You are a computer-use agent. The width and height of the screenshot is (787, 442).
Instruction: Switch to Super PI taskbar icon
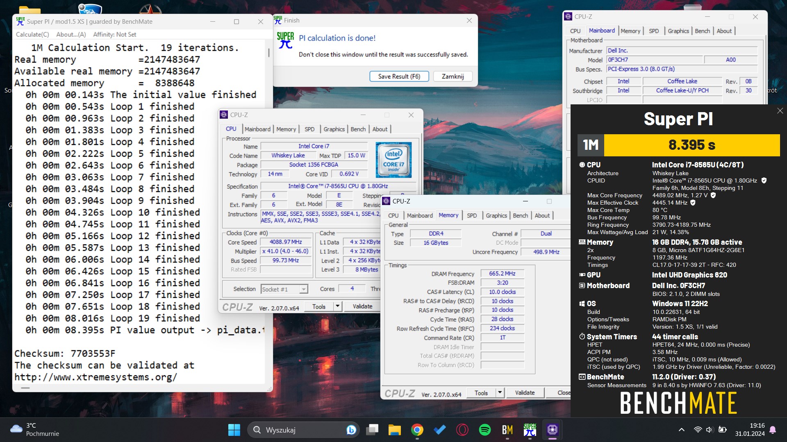pyautogui.click(x=530, y=430)
